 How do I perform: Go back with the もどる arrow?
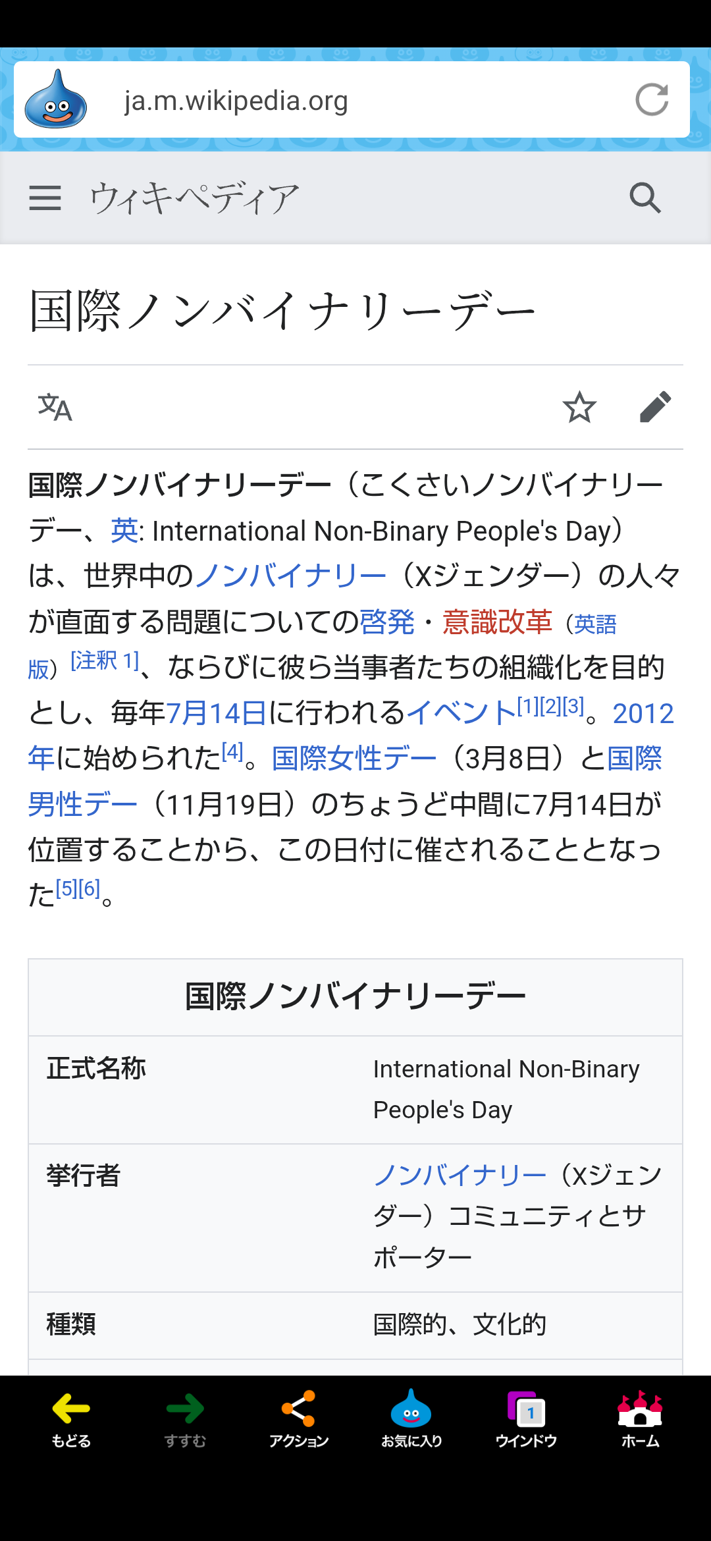(71, 1419)
